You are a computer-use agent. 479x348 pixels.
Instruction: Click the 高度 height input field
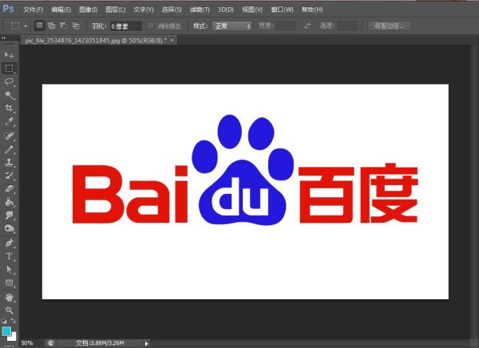click(x=347, y=26)
